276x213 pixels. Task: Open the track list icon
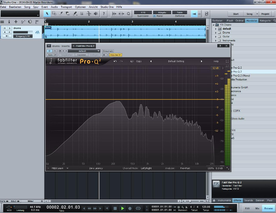pyautogui.click(x=2, y=22)
